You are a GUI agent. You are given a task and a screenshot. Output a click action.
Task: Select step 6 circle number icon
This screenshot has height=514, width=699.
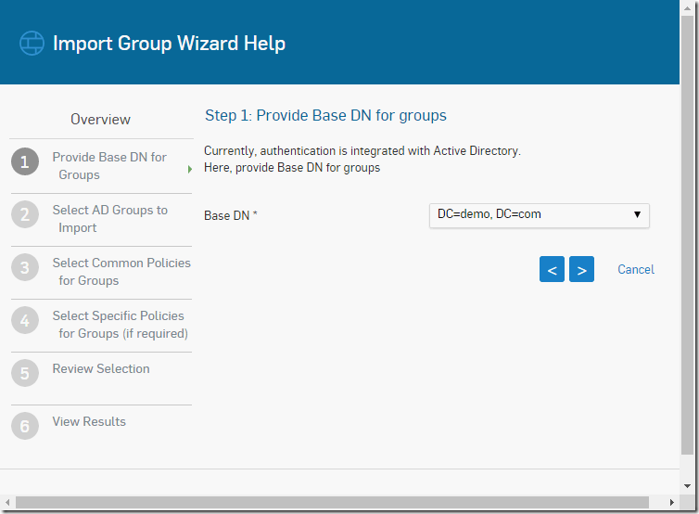[x=25, y=426]
